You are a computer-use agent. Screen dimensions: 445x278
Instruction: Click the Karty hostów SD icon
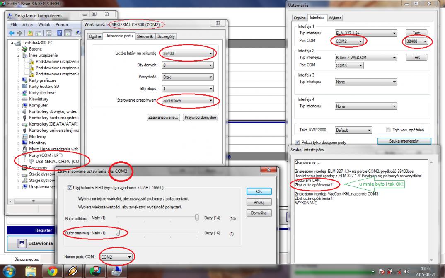(25, 87)
